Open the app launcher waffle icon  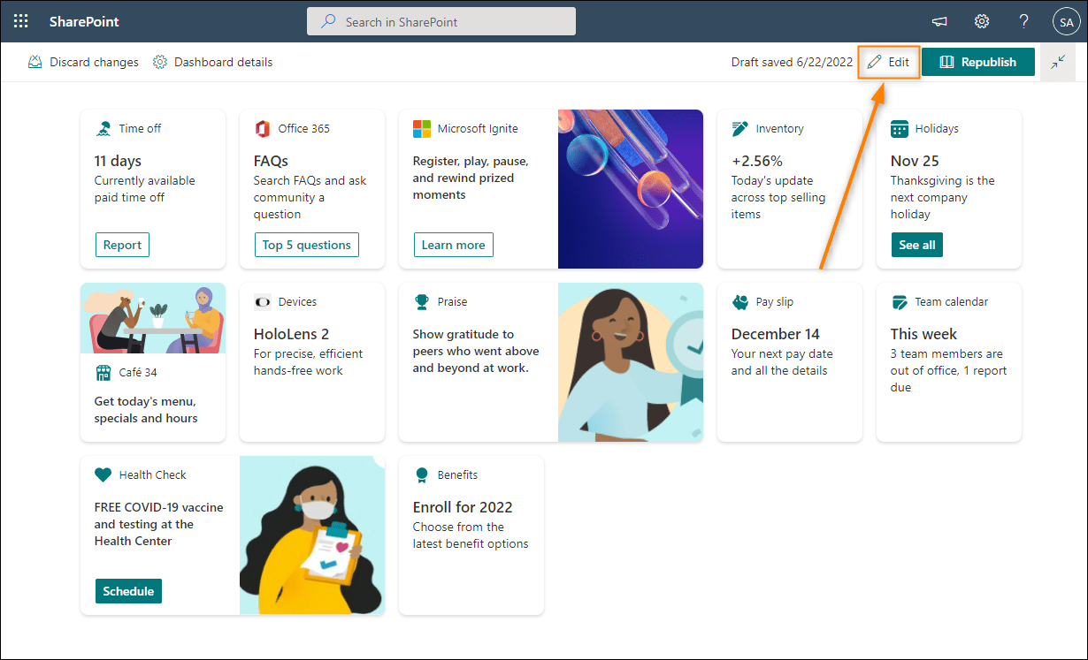pyautogui.click(x=20, y=20)
